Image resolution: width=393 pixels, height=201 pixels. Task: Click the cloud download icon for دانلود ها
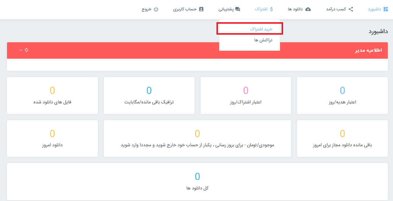coord(308,9)
